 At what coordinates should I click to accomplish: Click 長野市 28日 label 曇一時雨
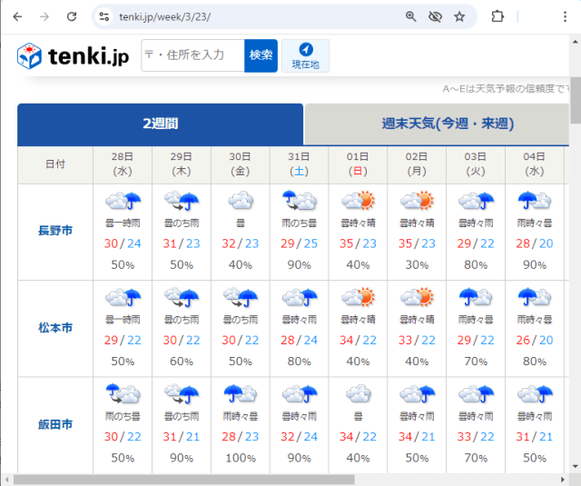click(x=123, y=223)
